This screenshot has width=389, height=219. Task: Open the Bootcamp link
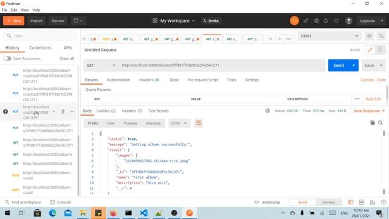[x=267, y=202]
